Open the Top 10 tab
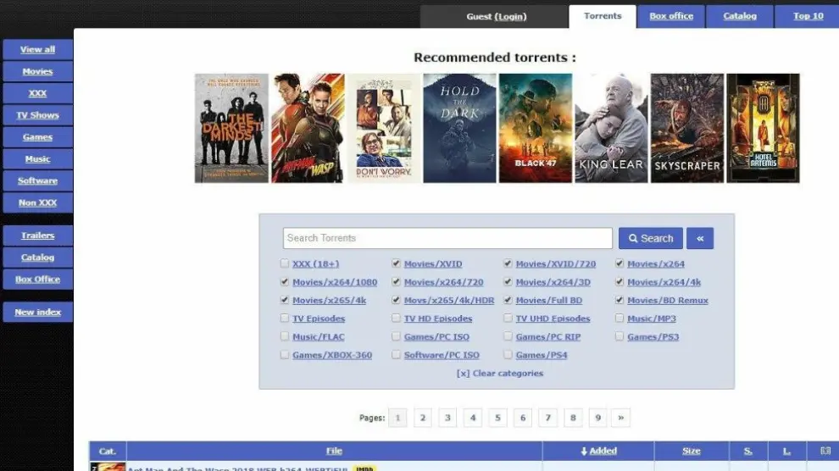Viewport: 839px width, 471px height. click(808, 16)
